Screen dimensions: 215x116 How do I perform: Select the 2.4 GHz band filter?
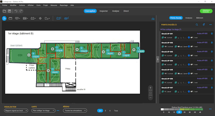tap(100, 111)
